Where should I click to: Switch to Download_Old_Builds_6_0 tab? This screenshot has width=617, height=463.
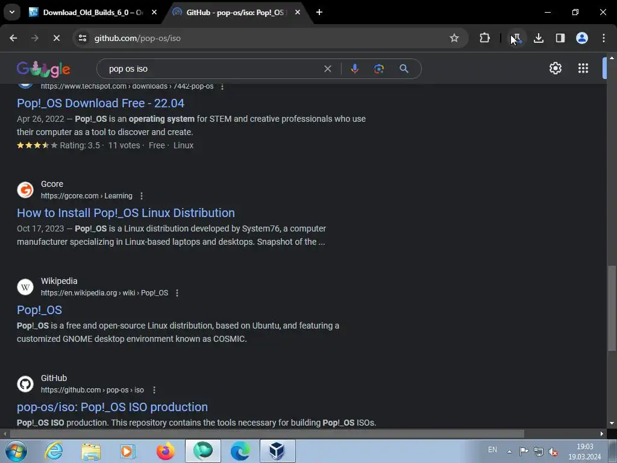click(93, 12)
